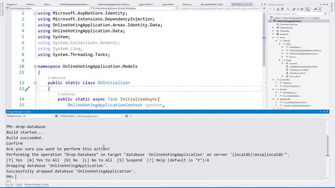Click the Switch Views icon next to Home

pyautogui.click(x=282, y=9)
